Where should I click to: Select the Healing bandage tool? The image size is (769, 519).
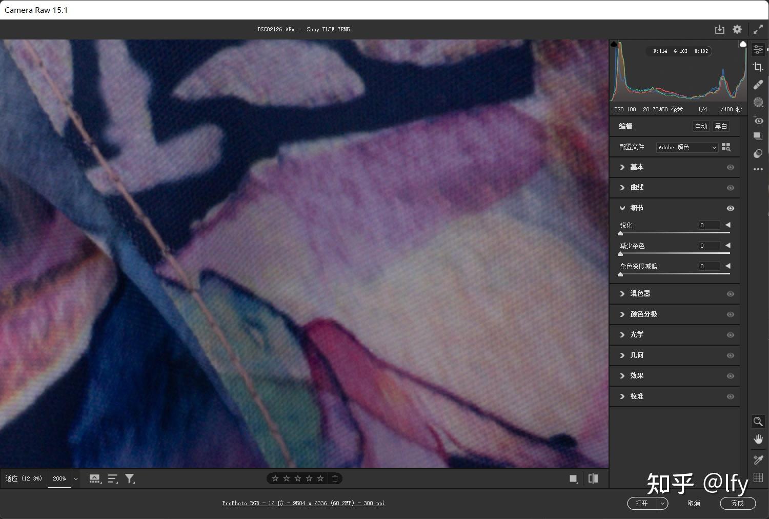pos(758,85)
